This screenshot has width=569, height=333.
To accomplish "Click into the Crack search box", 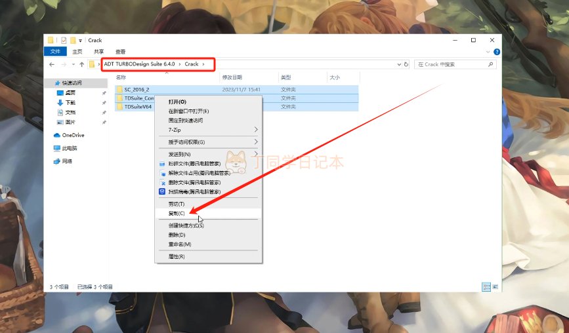I will 453,64.
